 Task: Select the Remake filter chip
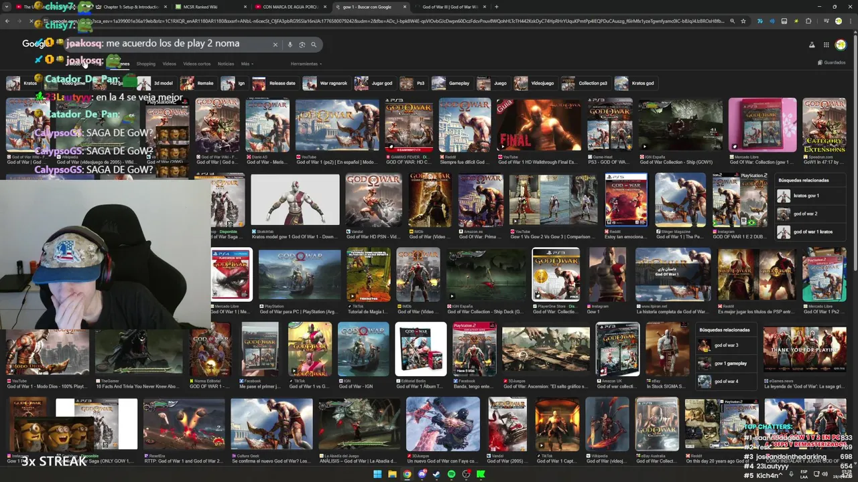(198, 83)
